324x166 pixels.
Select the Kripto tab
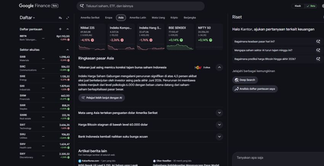[174, 18]
